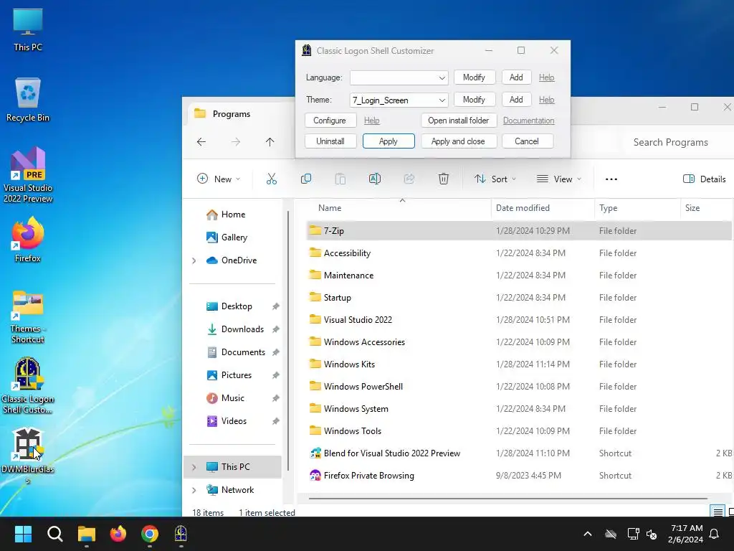
Task: Click Apply and close button
Action: point(459,141)
